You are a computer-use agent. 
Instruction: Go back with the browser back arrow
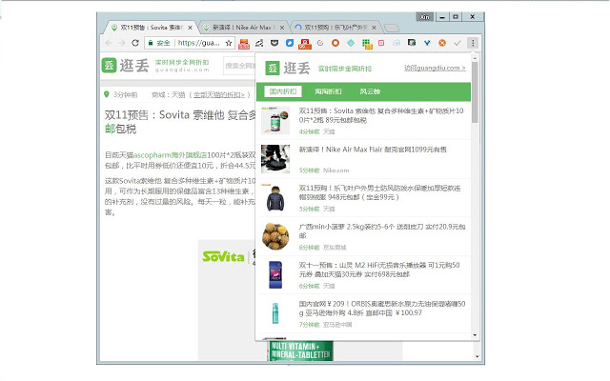tap(109, 43)
